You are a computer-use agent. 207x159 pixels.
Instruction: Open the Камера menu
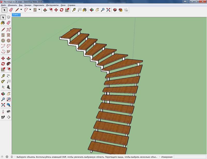pos(28,5)
